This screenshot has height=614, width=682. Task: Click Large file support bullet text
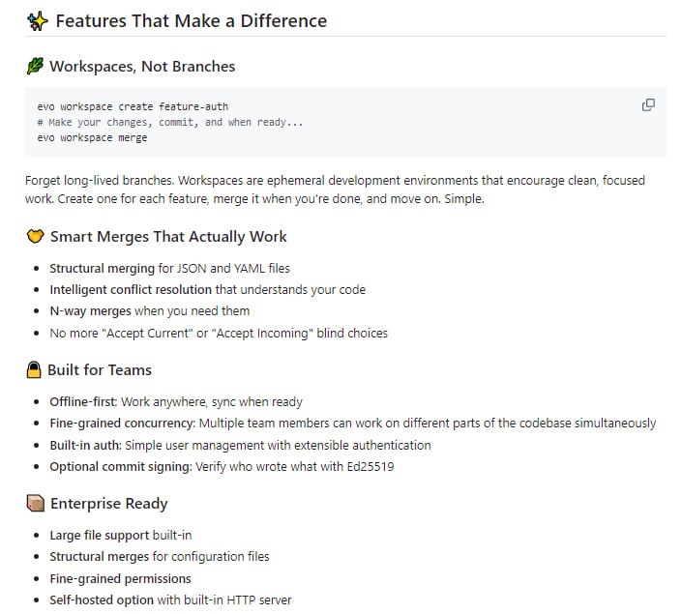[100, 535]
